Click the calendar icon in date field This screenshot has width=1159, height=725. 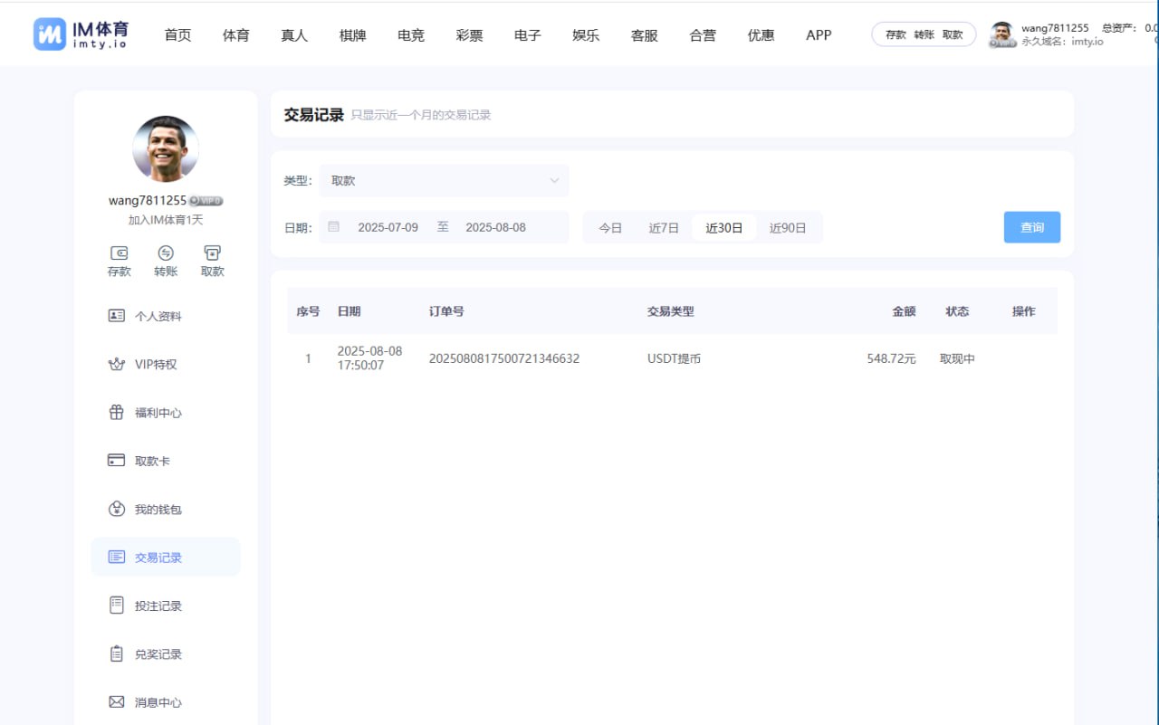point(333,227)
